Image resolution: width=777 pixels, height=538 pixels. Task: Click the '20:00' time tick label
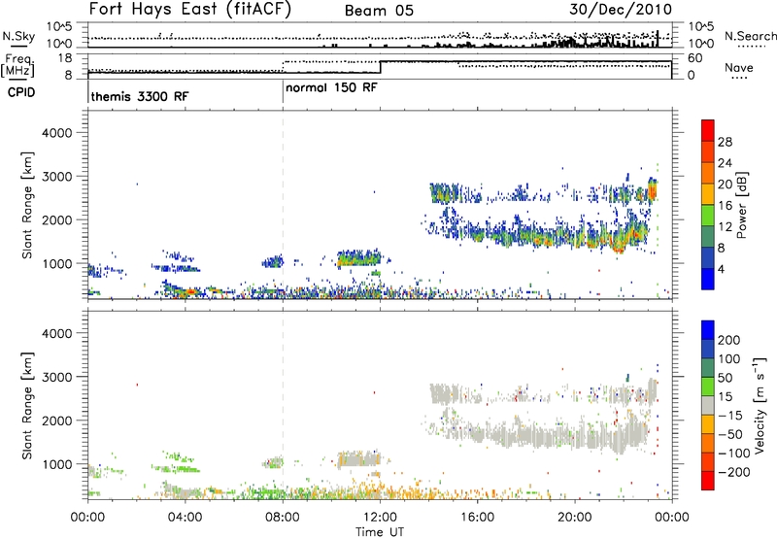[575, 518]
